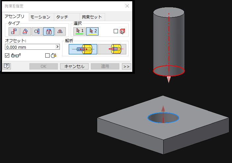Switch to the タッチ tab

click(x=62, y=17)
